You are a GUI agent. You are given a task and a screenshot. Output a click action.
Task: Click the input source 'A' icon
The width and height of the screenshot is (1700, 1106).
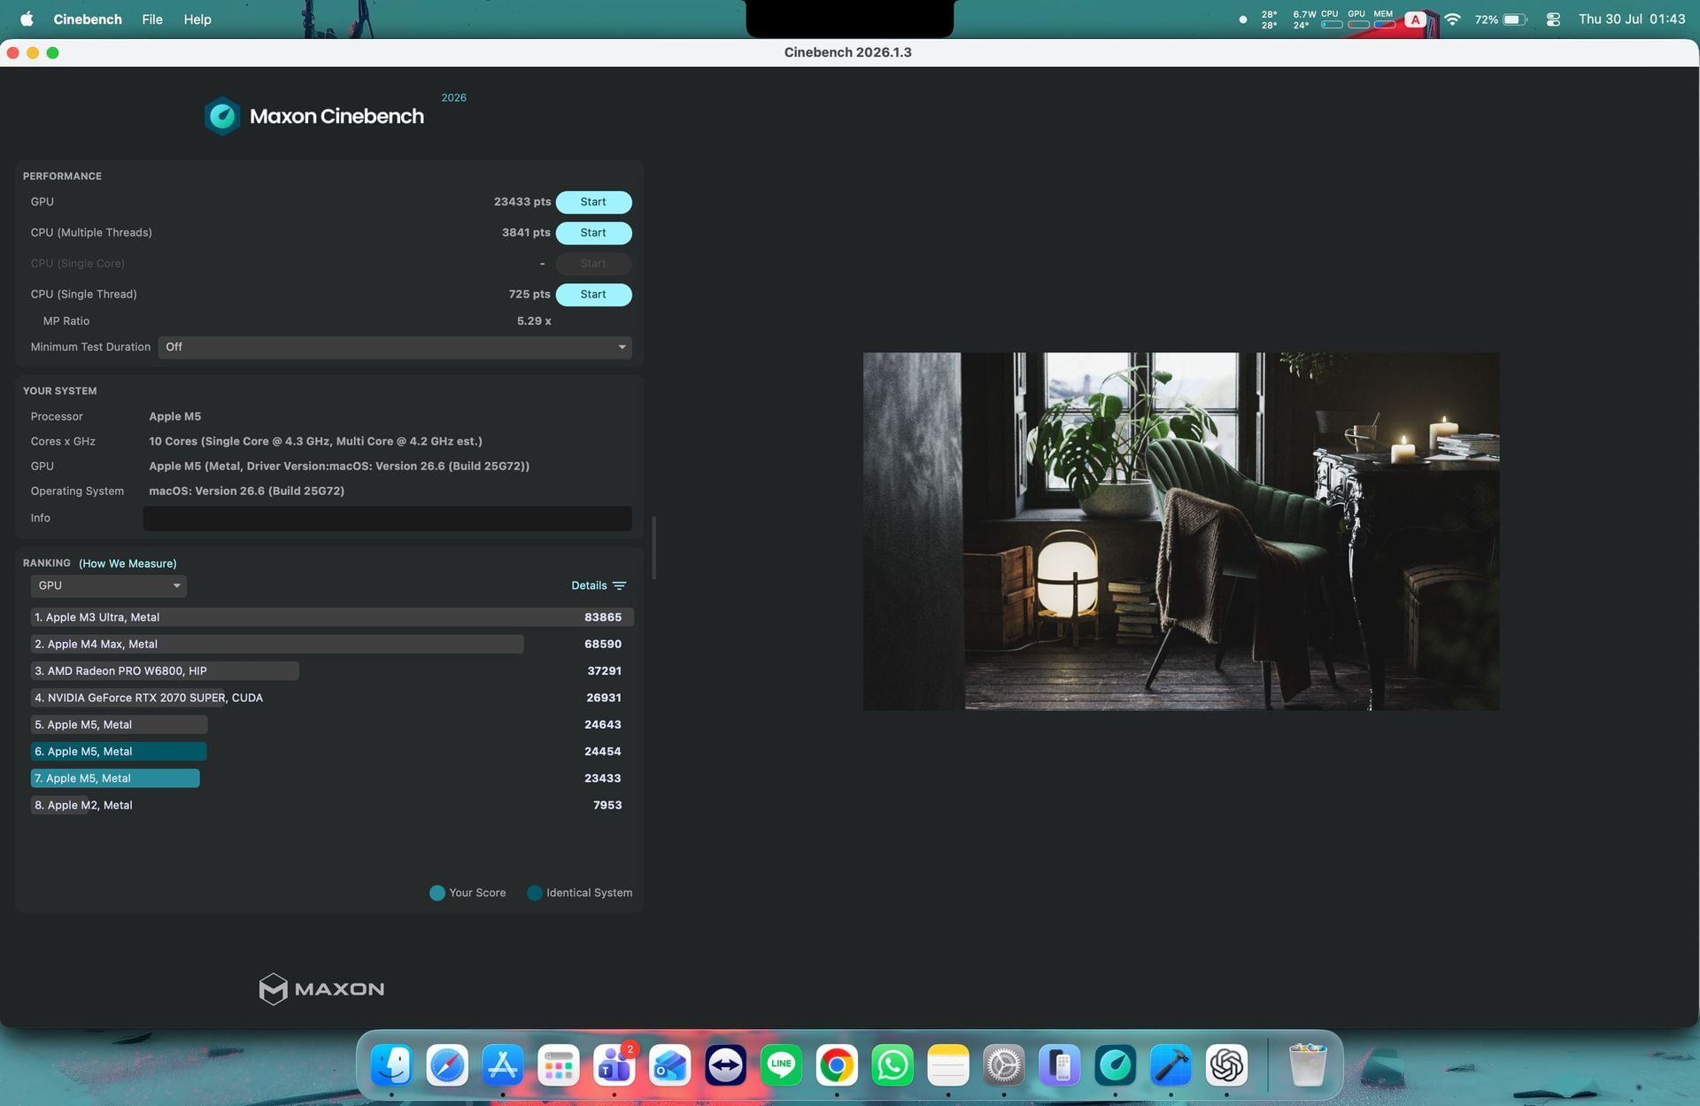[x=1415, y=19]
